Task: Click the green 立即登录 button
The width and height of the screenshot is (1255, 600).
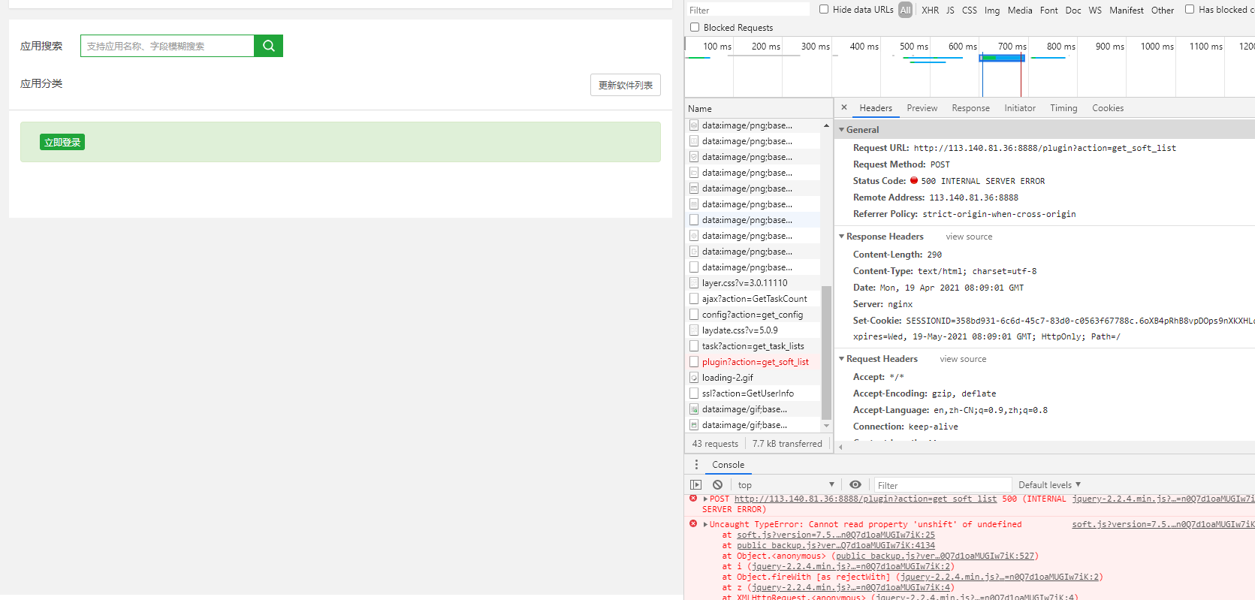Action: coord(62,142)
